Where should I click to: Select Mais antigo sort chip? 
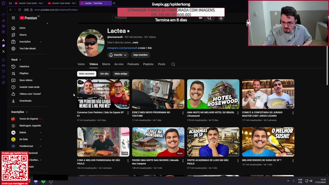click(121, 74)
